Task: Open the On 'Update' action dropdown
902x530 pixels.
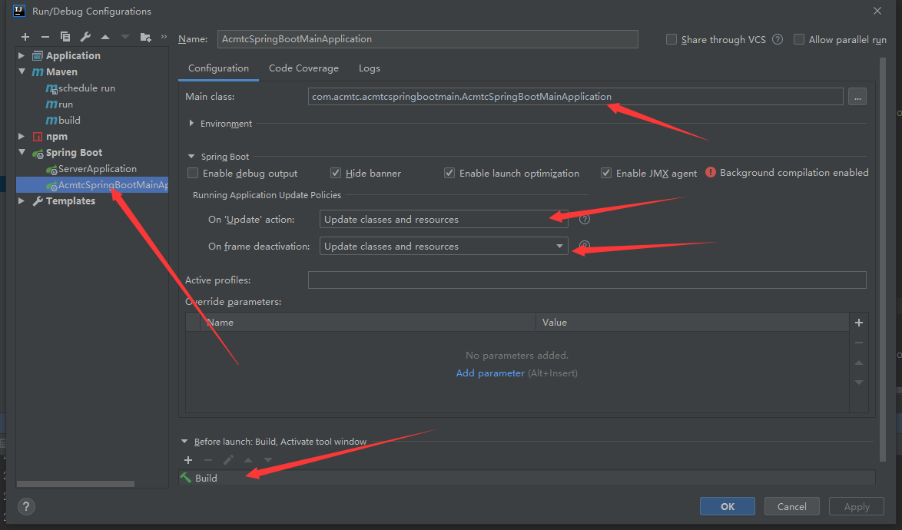Action: coord(443,220)
